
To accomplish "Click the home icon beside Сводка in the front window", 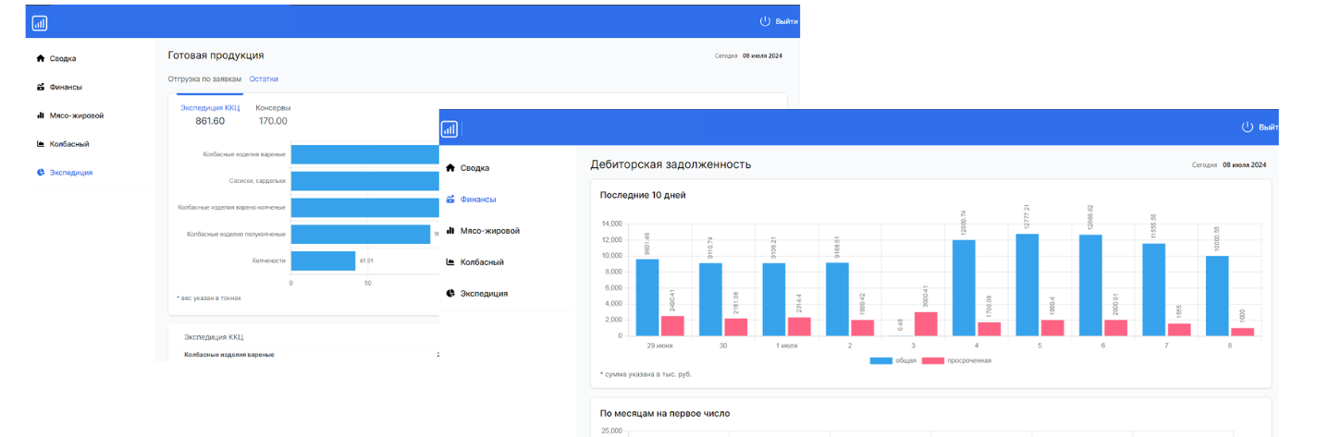I will coord(450,168).
